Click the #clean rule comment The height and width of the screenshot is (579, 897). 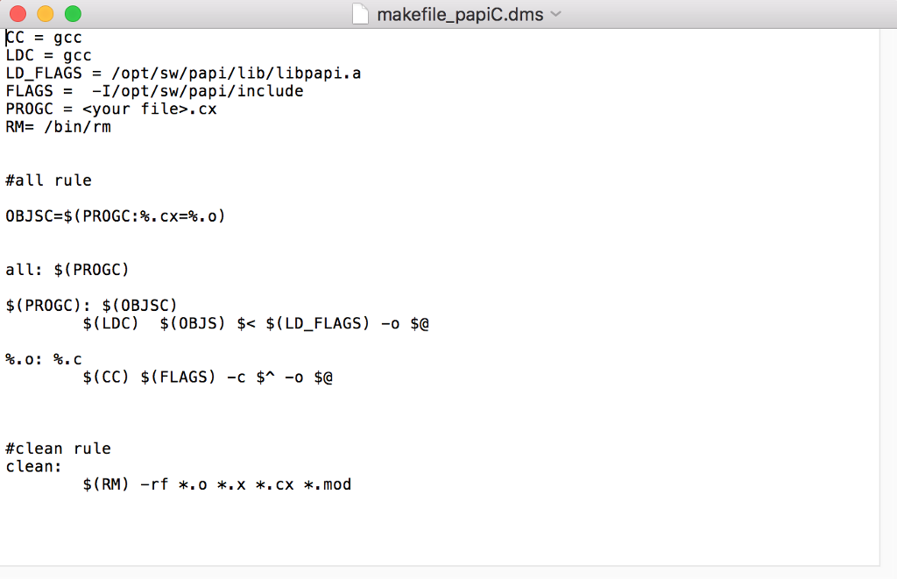point(57,448)
